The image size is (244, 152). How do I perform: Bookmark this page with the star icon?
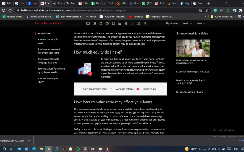point(207,10)
